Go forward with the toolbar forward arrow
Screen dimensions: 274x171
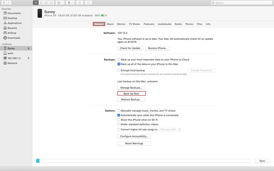coord(9,3)
